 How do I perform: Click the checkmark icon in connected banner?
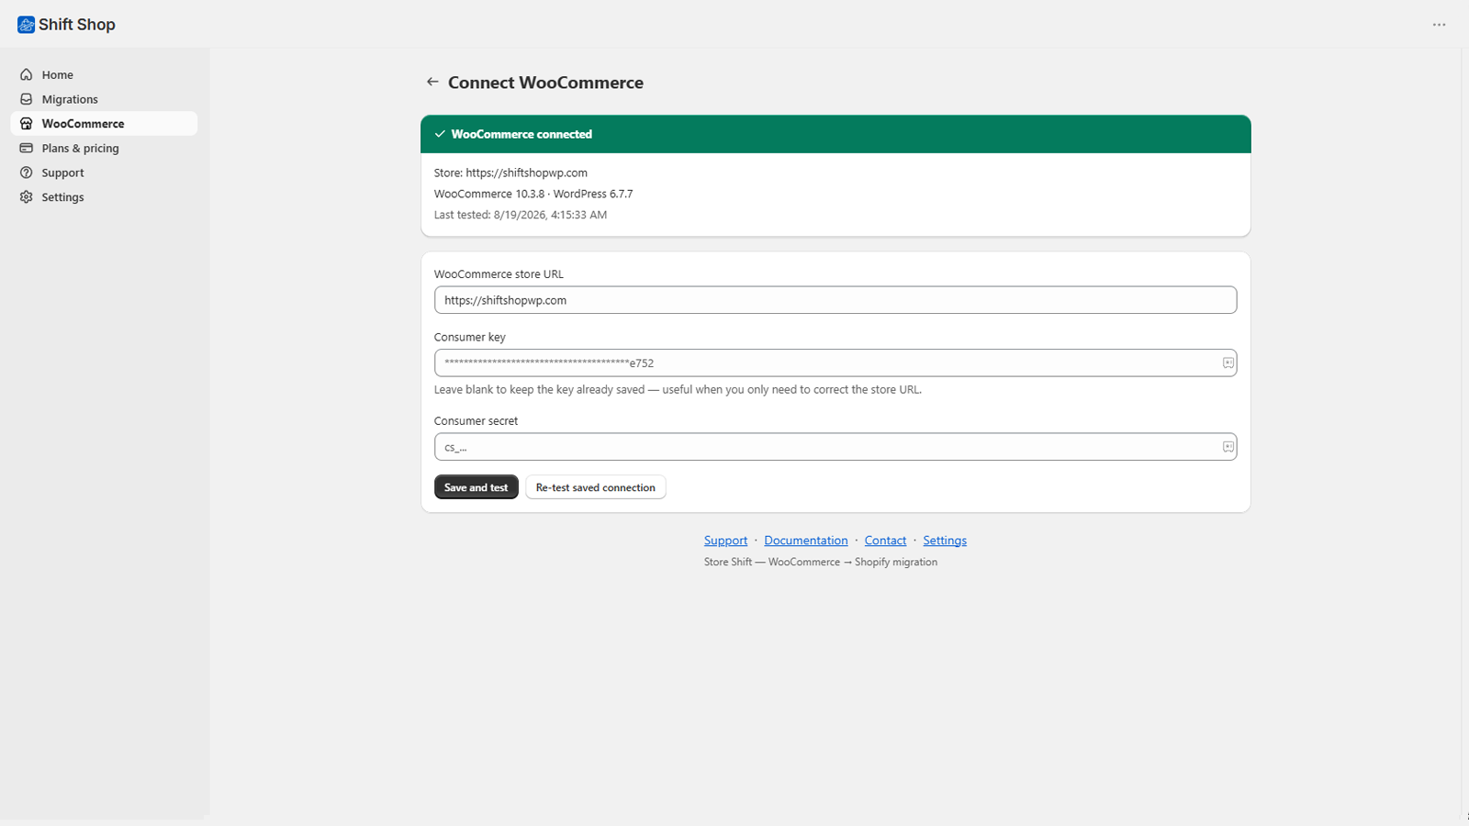coord(440,134)
